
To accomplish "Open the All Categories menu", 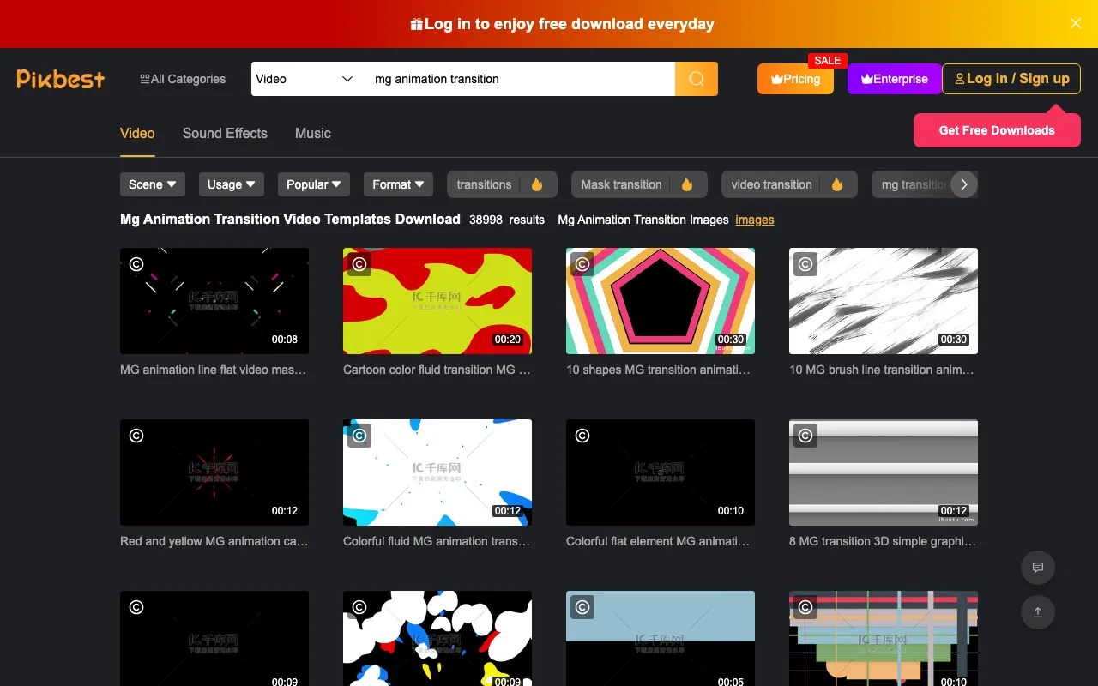I will coord(183,79).
